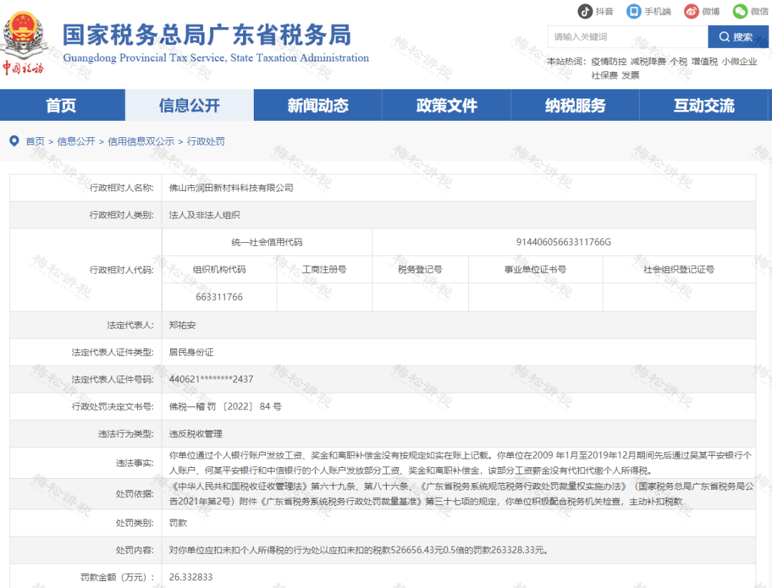Open the 手机端 mobile client icon

[633, 11]
